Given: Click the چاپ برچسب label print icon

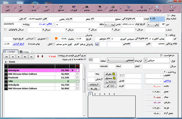Looking at the screenshot, I should pyautogui.click(x=142, y=8).
